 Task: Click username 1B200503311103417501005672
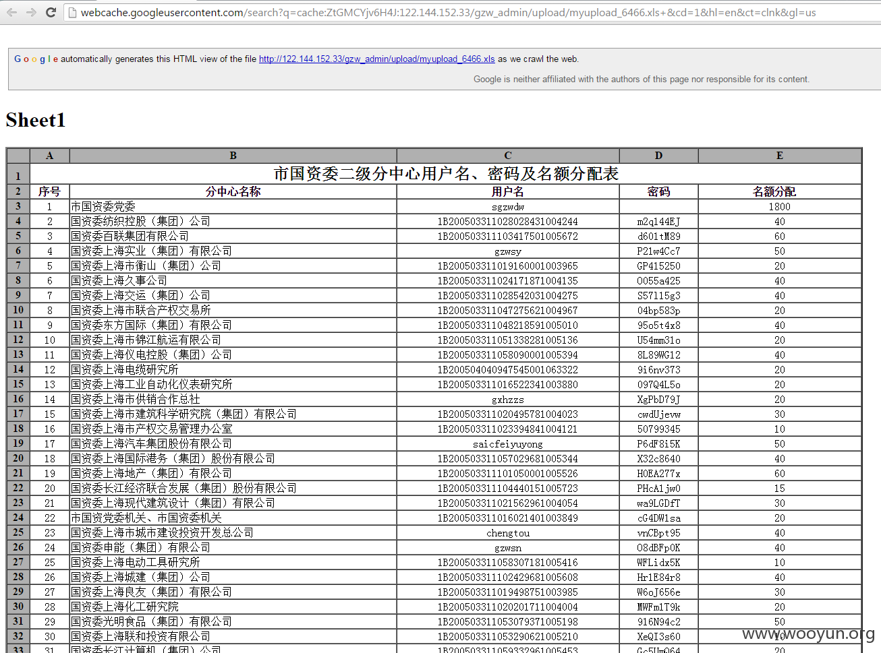pyautogui.click(x=508, y=236)
